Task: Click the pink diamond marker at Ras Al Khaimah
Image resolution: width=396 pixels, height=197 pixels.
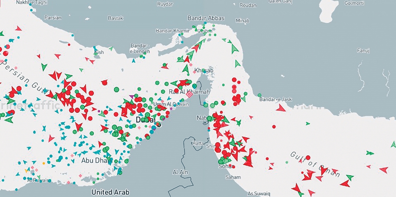Action: point(189,94)
